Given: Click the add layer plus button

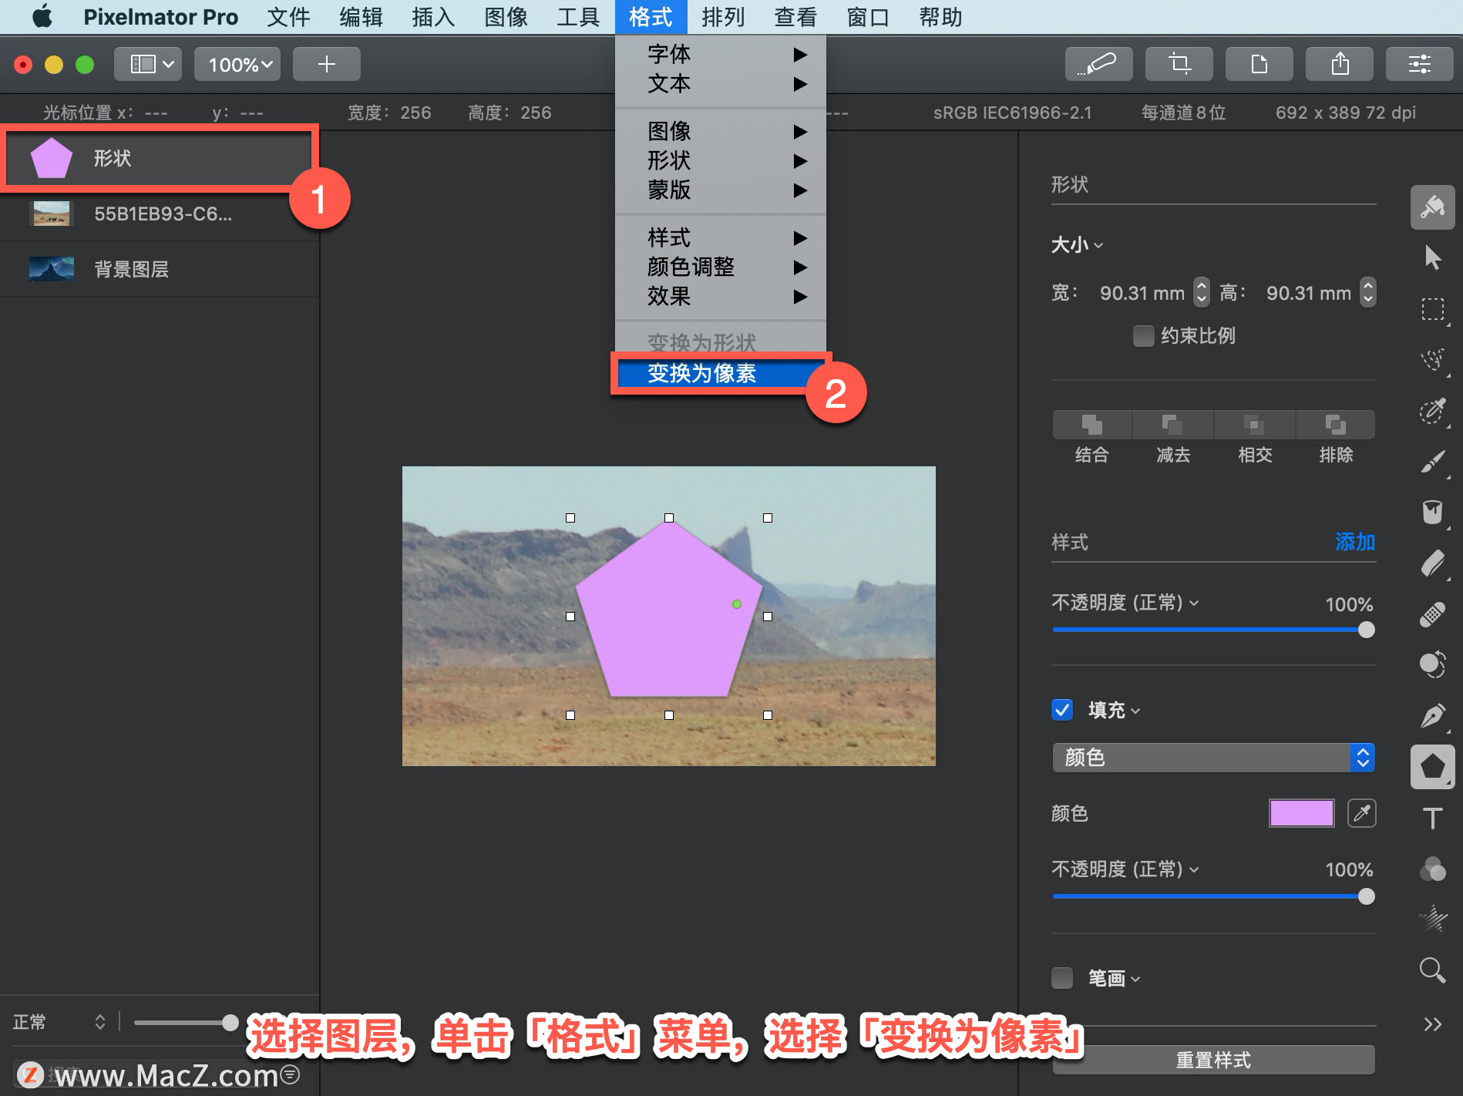Looking at the screenshot, I should (x=327, y=64).
